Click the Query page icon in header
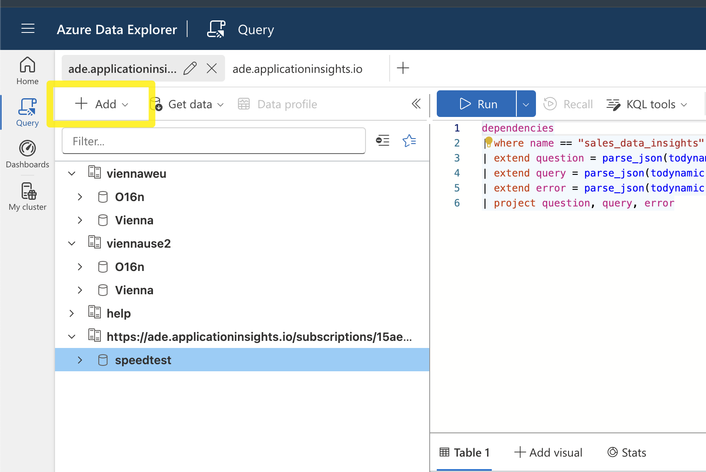Image resolution: width=706 pixels, height=472 pixels. [x=216, y=29]
